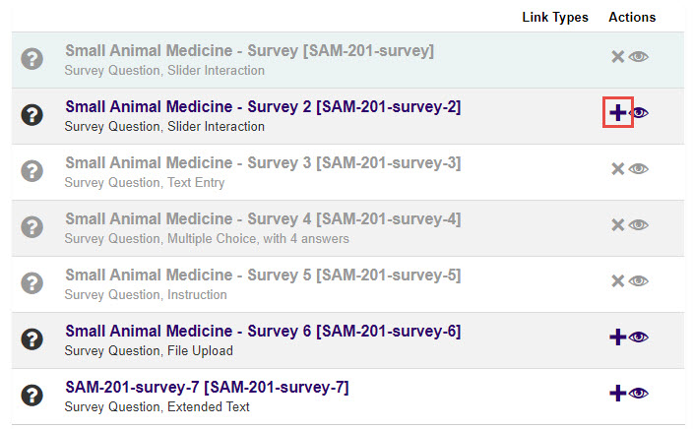Open Small Animal Medicine - Survey 6 link

coord(262,331)
